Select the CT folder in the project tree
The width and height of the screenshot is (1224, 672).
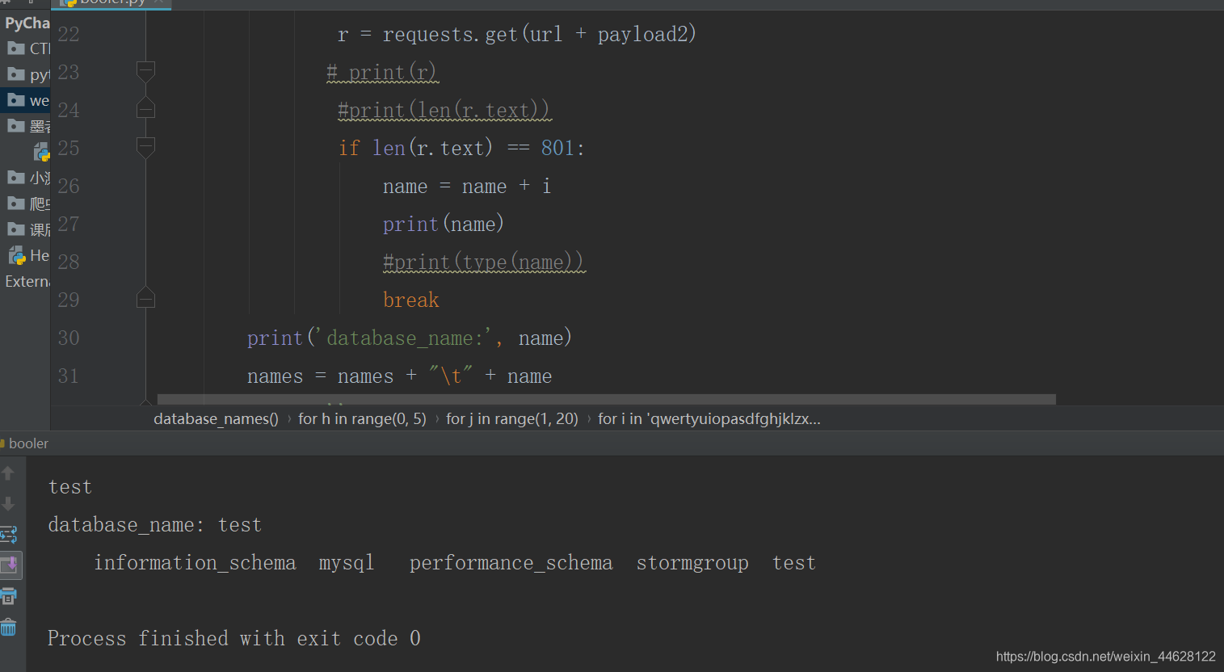tap(27, 48)
